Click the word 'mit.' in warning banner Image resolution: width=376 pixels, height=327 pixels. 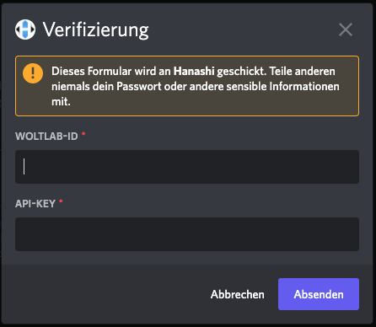point(61,101)
